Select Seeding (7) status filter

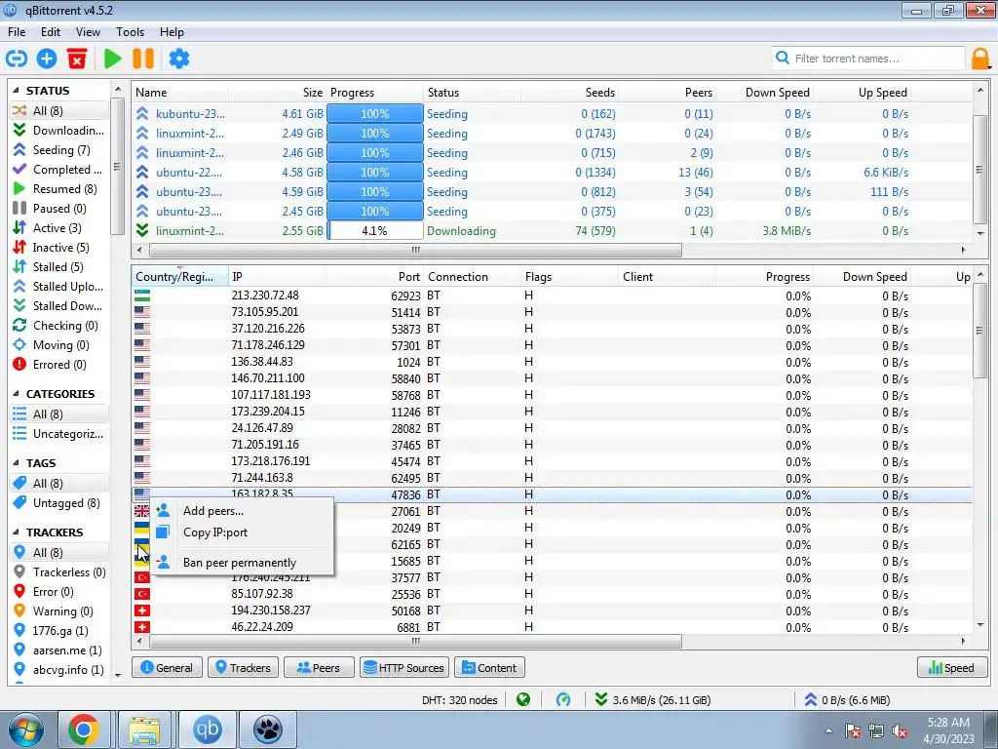[58, 149]
